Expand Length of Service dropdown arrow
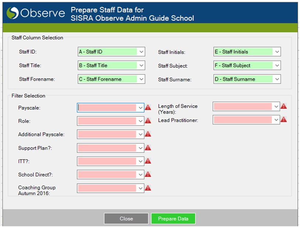300x227 pixels. pyautogui.click(x=276, y=107)
